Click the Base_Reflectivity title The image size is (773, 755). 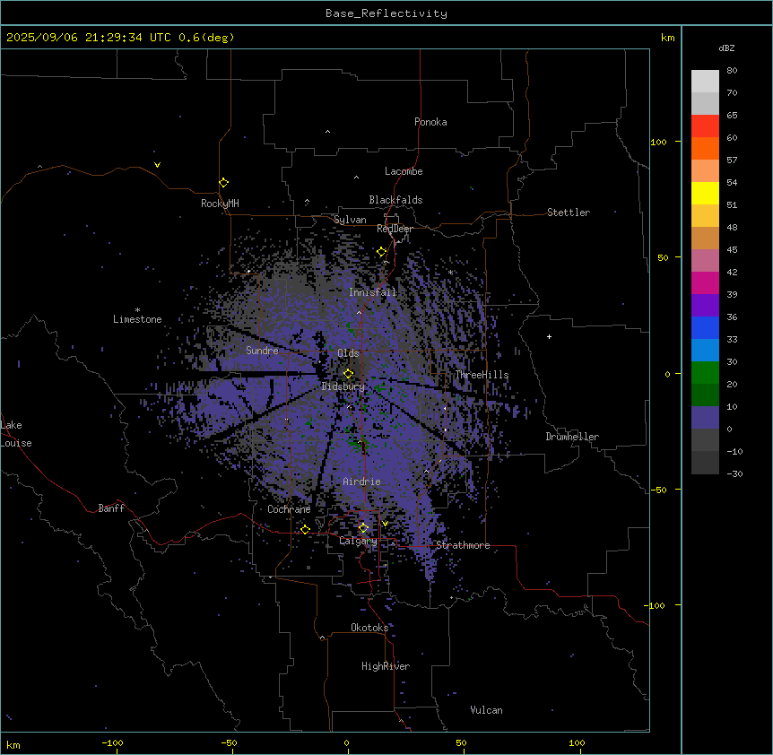pos(386,13)
